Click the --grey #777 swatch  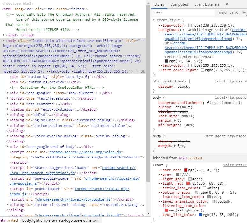tap(178, 174)
